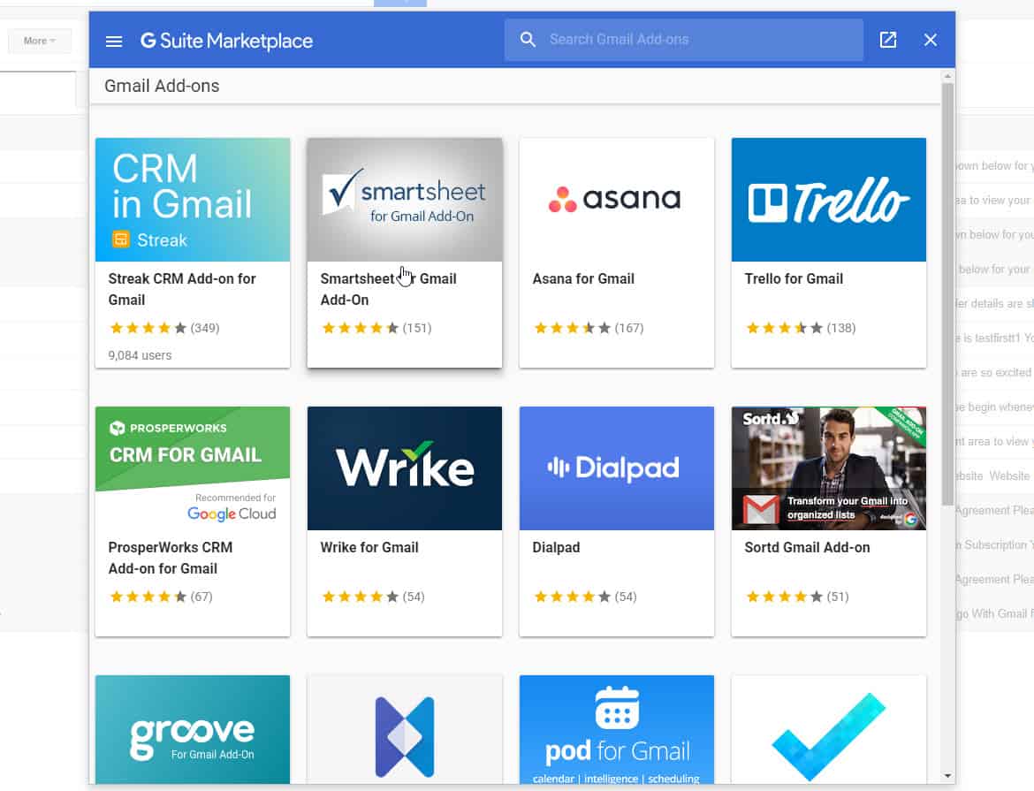Select Wrike for Gmail title
The image size is (1034, 791).
point(369,547)
